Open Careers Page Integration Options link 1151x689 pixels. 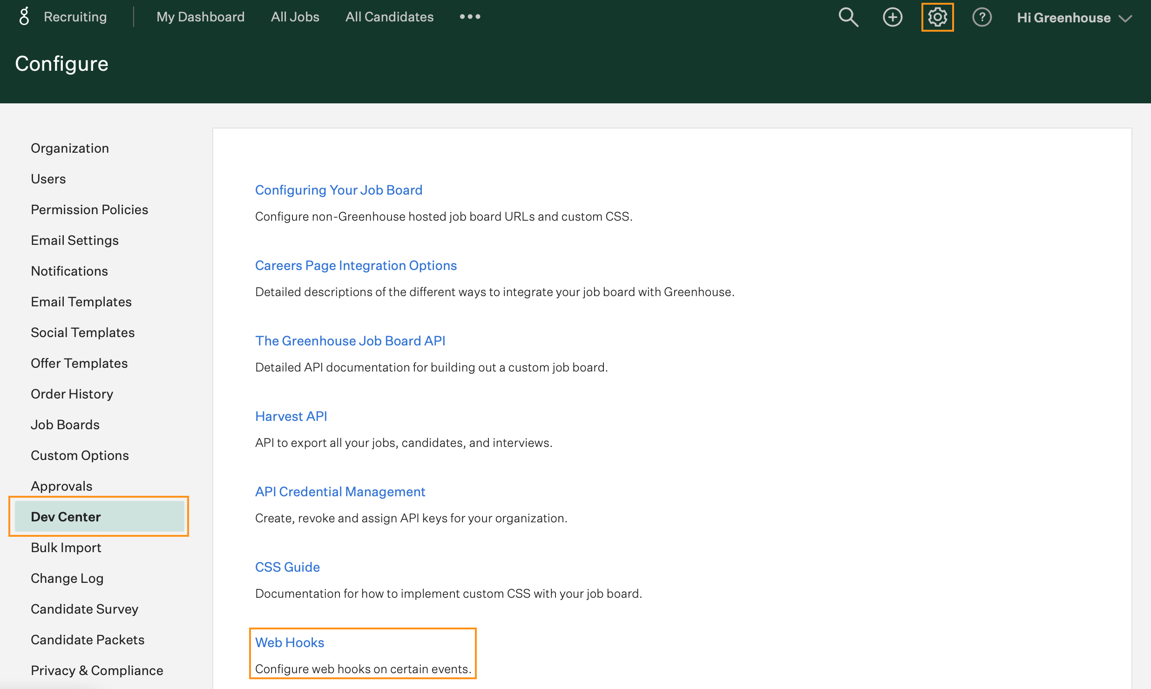point(356,265)
